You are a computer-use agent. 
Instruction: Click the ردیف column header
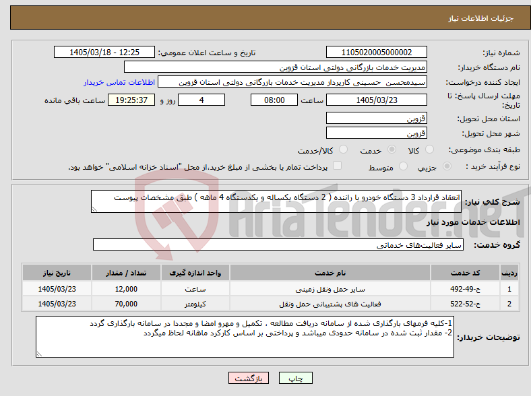[509, 273]
